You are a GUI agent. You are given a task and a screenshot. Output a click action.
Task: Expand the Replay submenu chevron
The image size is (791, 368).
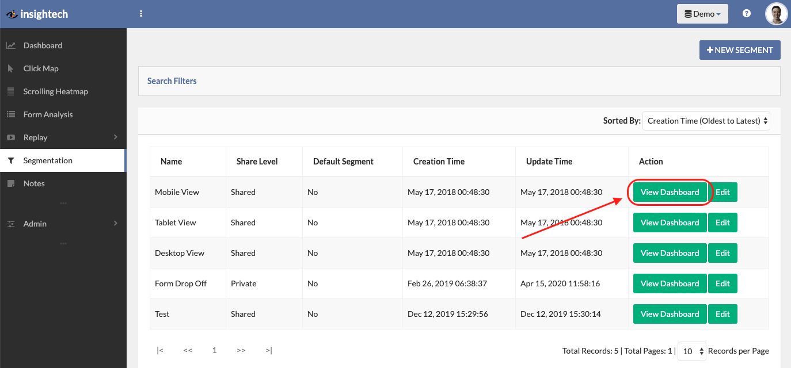(116, 137)
